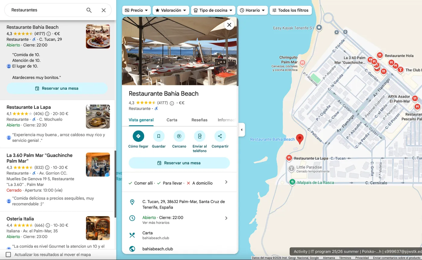Open the Horario filter dropdown
Viewport: 422px width, 260px height.
[253, 10]
